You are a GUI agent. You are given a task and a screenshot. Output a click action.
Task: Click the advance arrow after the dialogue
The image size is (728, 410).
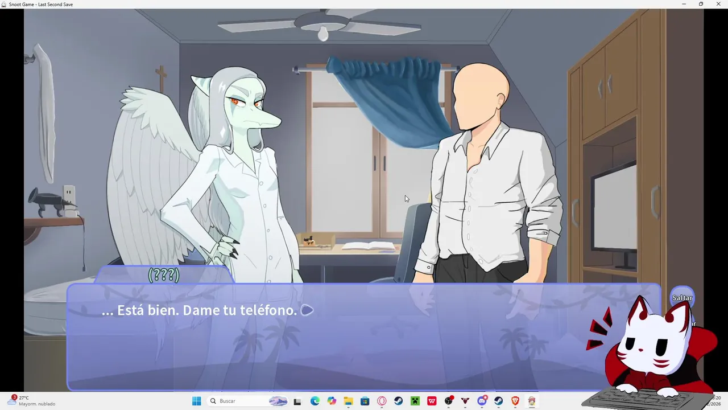pos(307,310)
